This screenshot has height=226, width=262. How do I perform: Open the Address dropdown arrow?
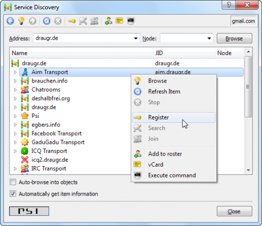(136, 38)
